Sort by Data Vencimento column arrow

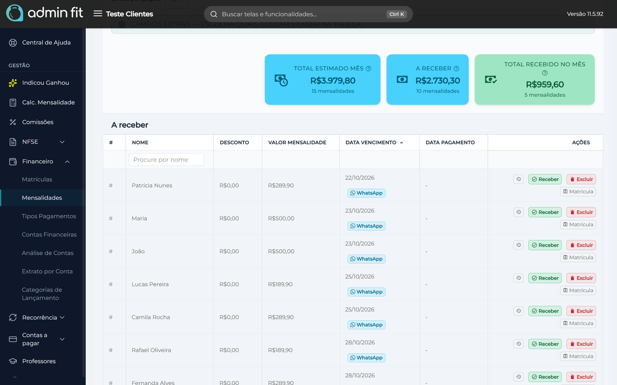401,143
